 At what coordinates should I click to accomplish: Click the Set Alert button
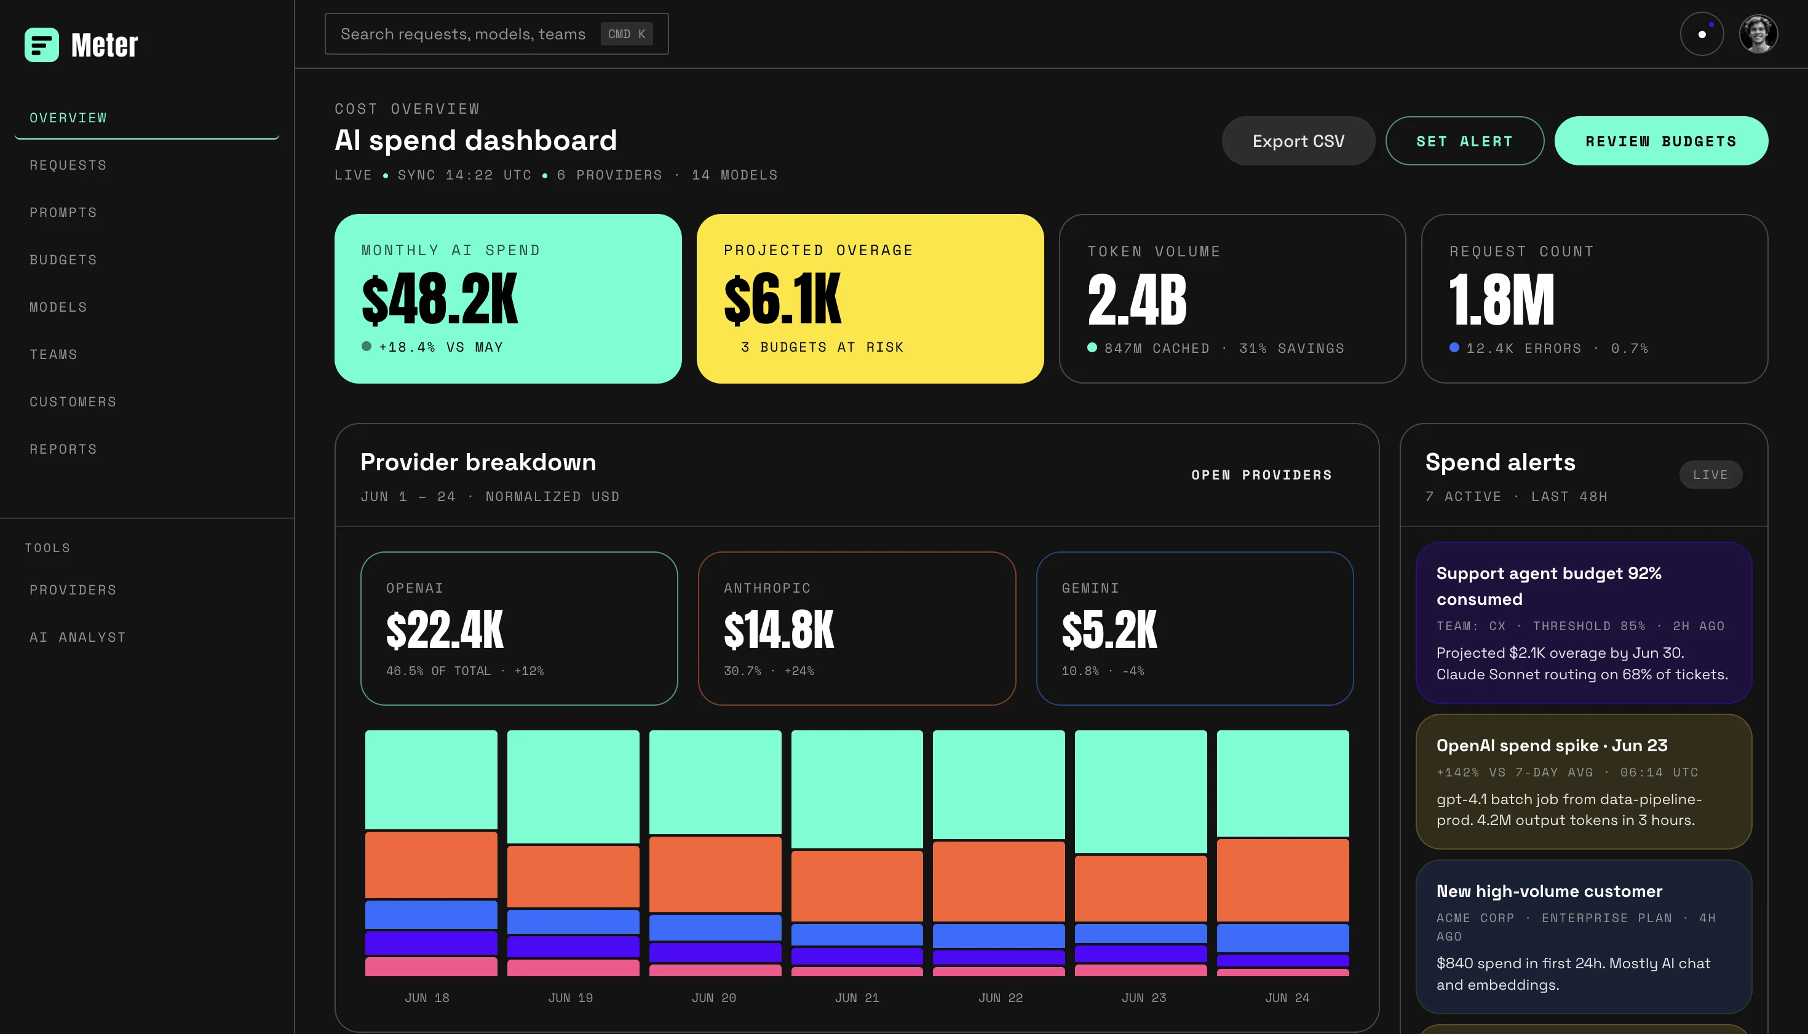coord(1464,141)
